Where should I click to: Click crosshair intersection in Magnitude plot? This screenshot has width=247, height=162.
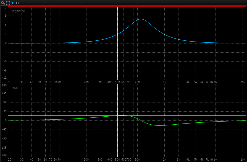(x=118, y=34)
